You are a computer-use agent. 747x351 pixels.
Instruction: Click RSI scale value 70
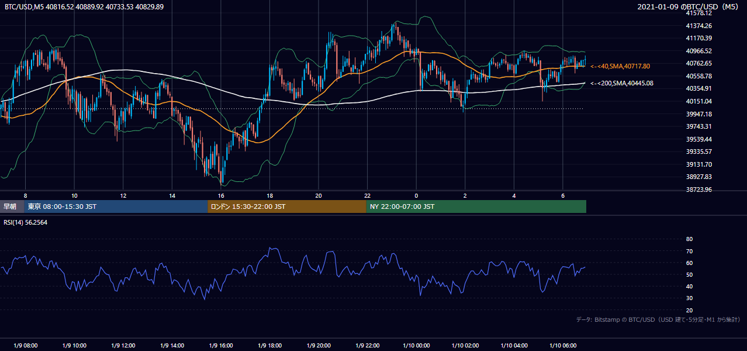point(689,251)
